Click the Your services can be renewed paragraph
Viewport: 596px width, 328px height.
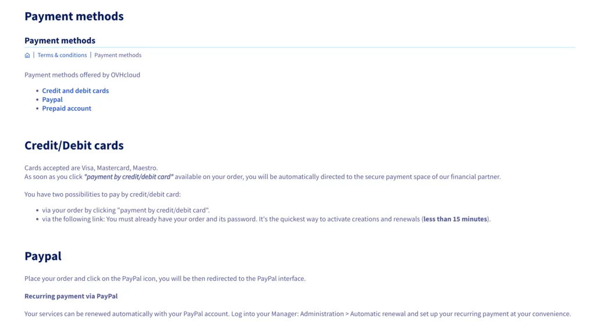pyautogui.click(x=297, y=314)
